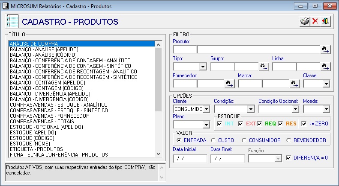Click the title bar application icon

tap(6, 6)
